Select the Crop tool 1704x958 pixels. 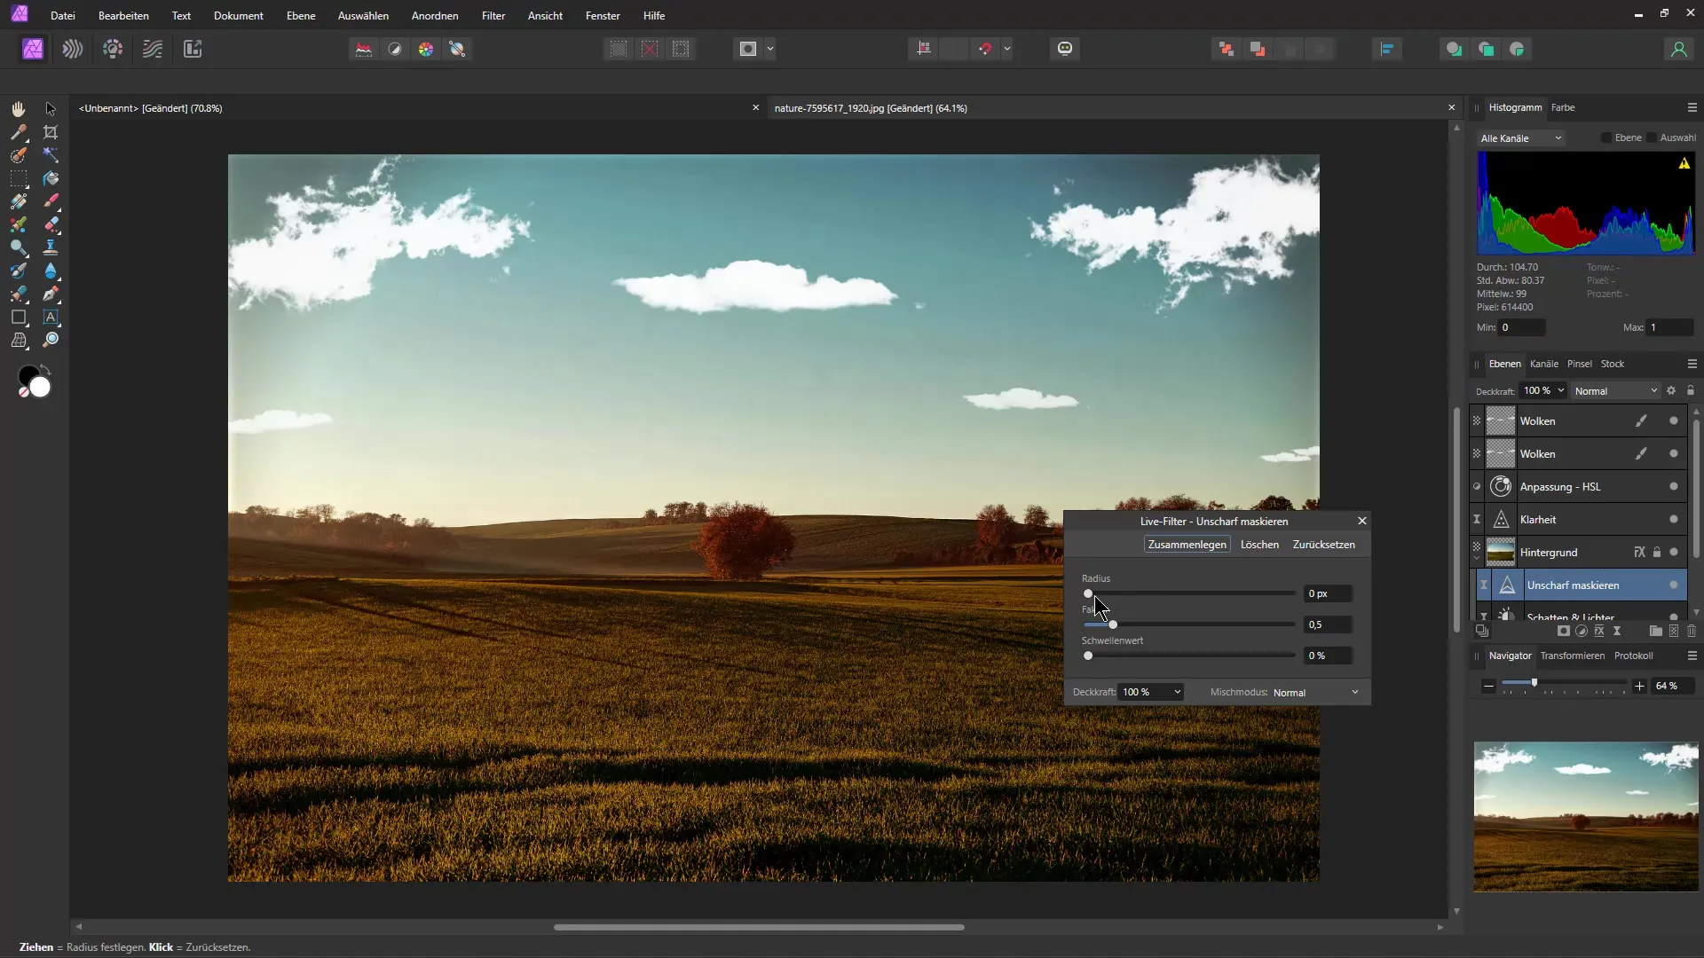(x=51, y=132)
